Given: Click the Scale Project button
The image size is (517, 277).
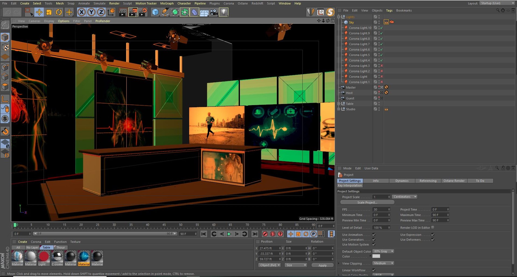Looking at the screenshot, I should (x=367, y=202).
